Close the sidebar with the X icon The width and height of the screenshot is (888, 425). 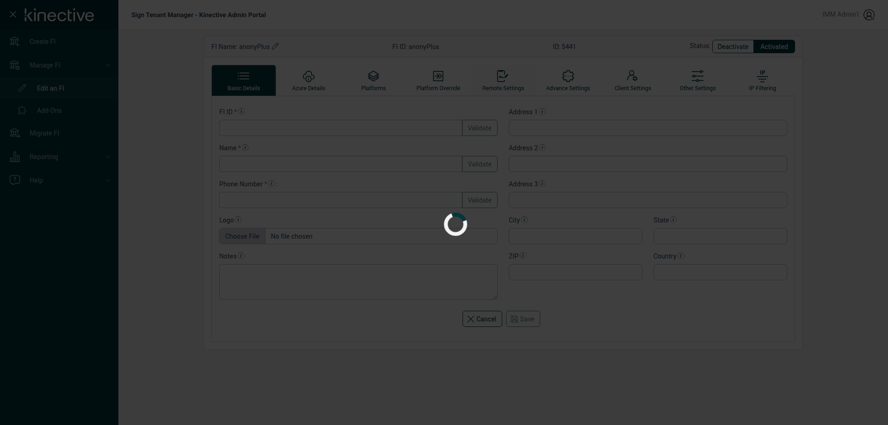click(x=13, y=15)
